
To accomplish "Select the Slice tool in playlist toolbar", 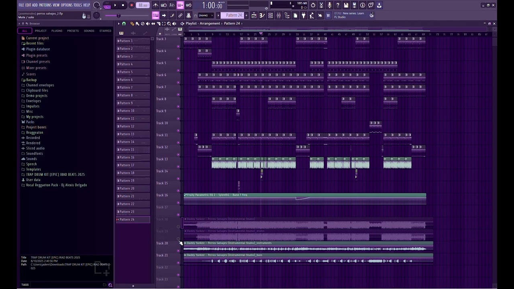I will (158, 24).
